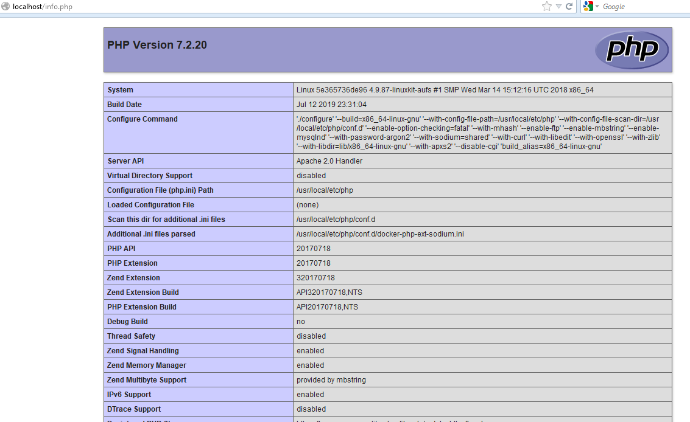
Task: Click Scan this dir for additional .ini files
Action: [x=166, y=219]
